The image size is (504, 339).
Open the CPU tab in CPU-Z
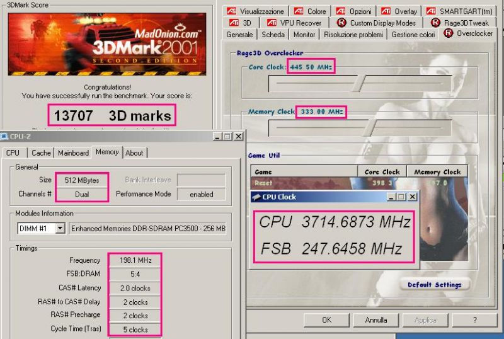point(13,152)
